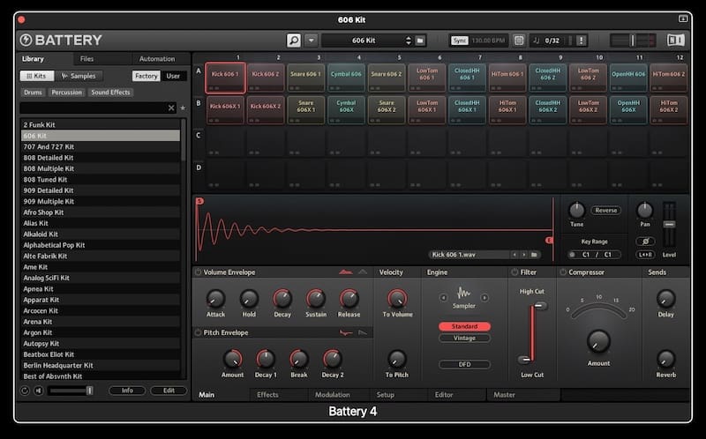Select 909 Multiple Kit in list
The height and width of the screenshot is (439, 706).
(x=100, y=202)
